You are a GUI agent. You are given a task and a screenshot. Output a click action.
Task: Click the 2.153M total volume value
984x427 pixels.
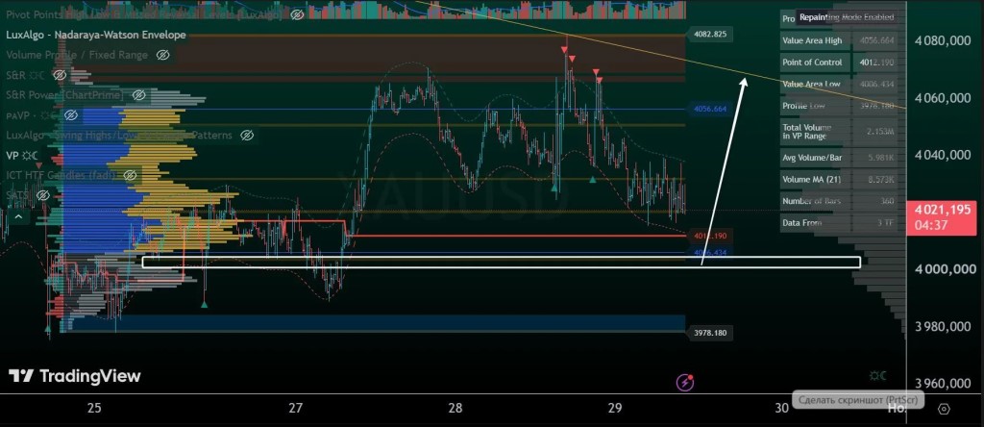(880, 132)
